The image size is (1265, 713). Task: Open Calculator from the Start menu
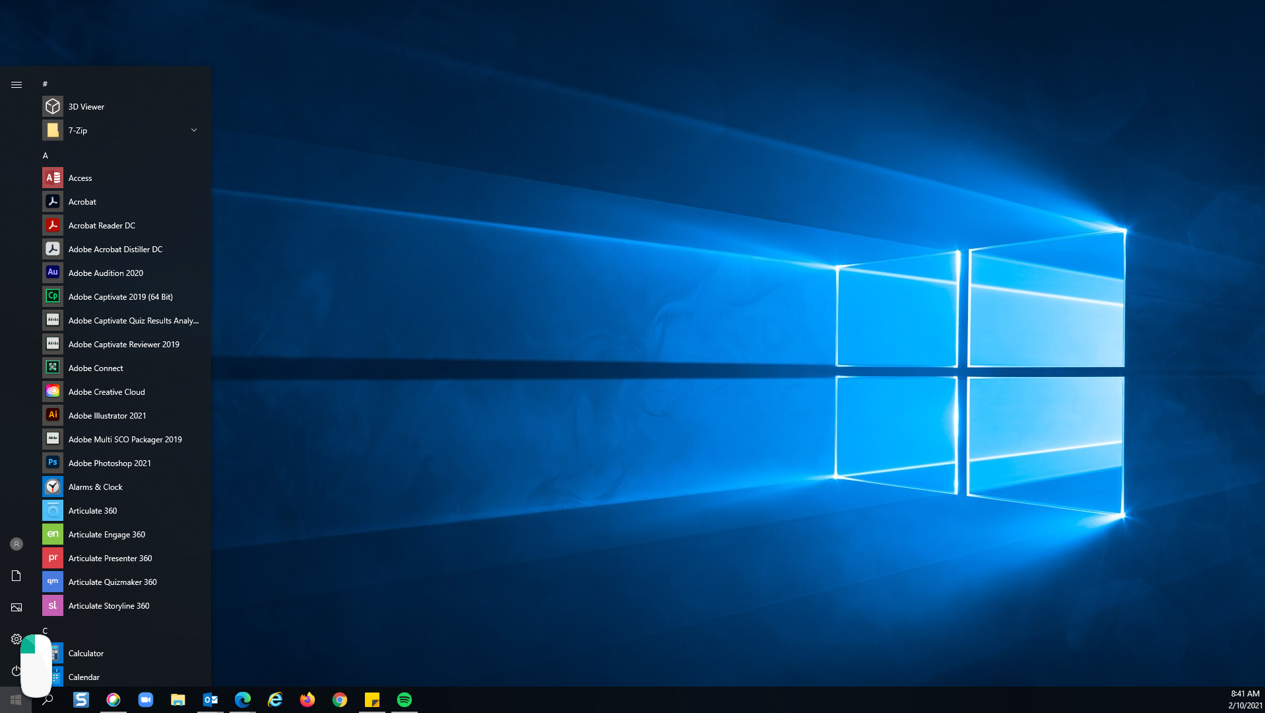pyautogui.click(x=86, y=653)
